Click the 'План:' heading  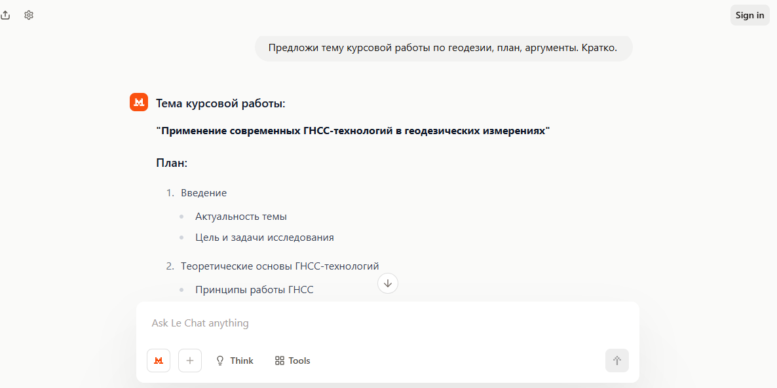click(172, 163)
